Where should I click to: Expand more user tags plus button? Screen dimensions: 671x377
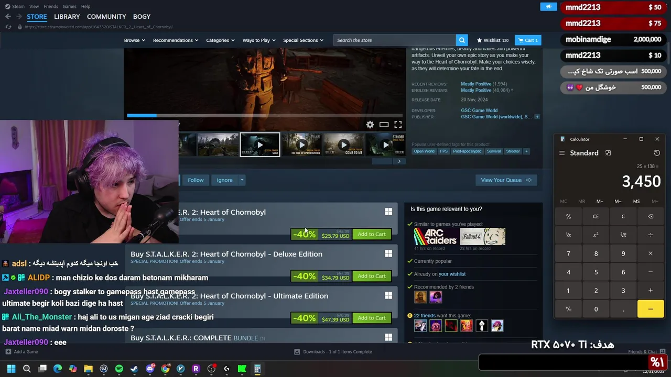point(526,151)
